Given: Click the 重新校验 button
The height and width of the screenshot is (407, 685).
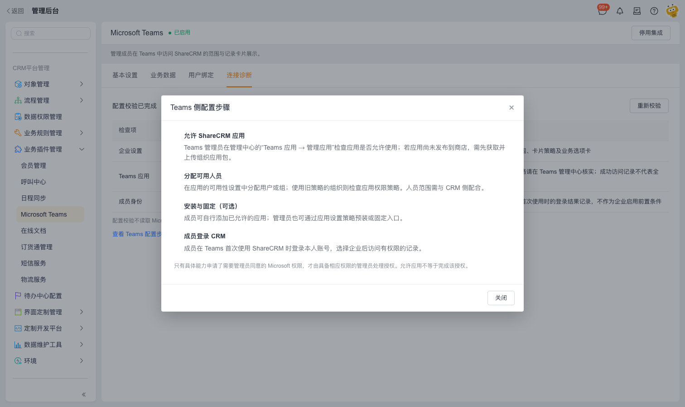Looking at the screenshot, I should coord(649,106).
